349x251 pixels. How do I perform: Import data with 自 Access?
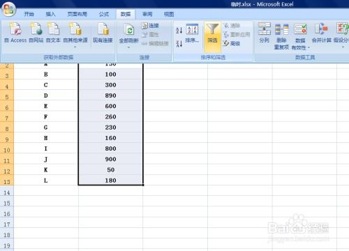click(15, 33)
